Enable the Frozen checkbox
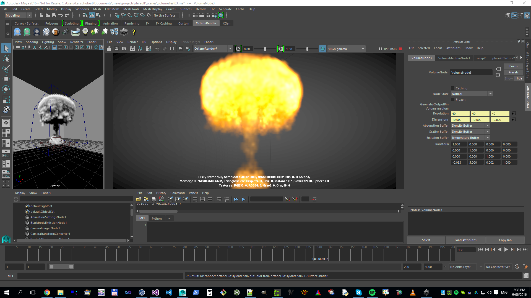 453,100
